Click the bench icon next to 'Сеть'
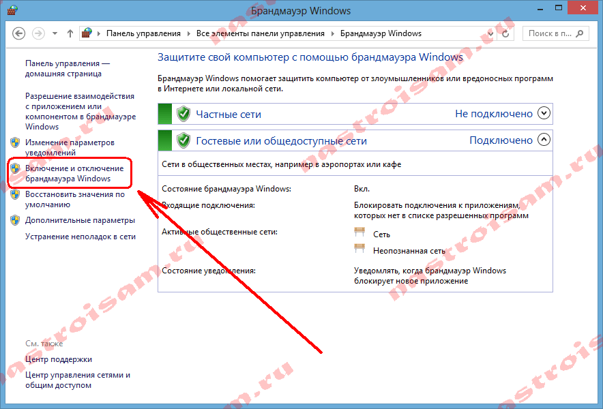The width and height of the screenshot is (603, 409). tap(359, 232)
